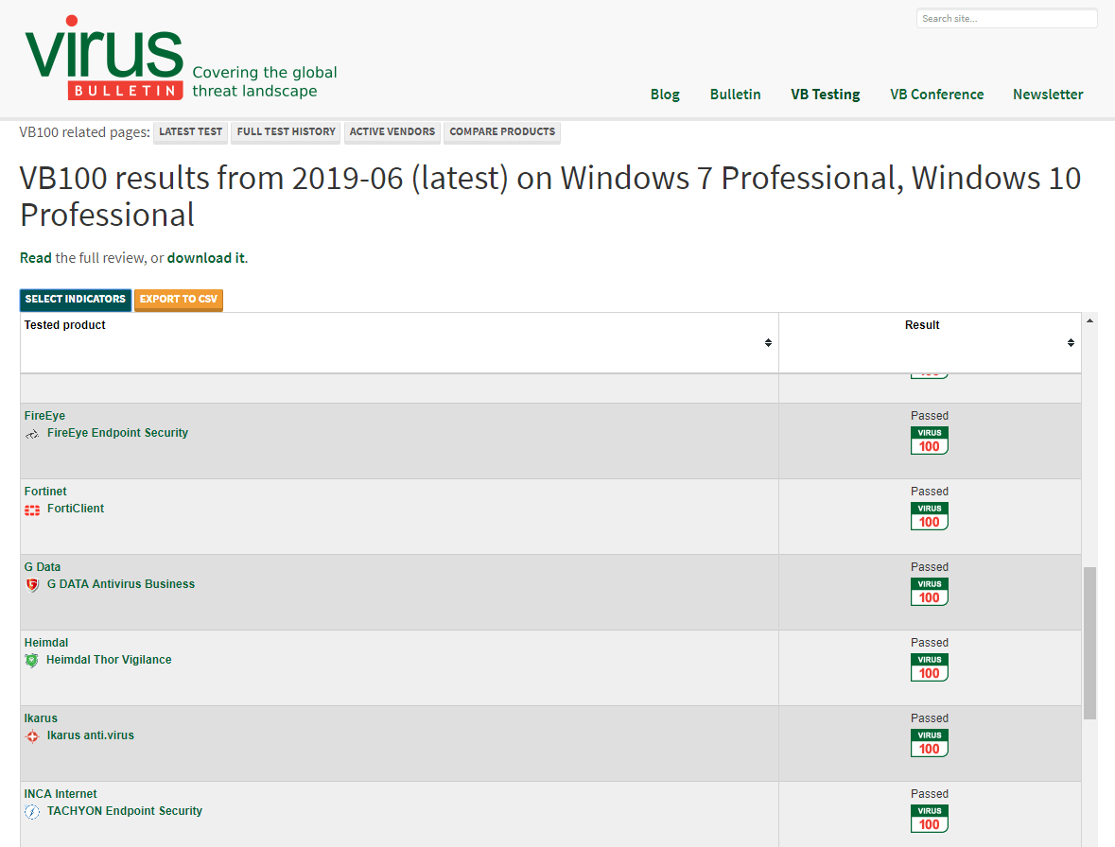Click the VB100 badge in INCA Internet row
Screen dimensions: 1115x847
pyautogui.click(x=930, y=819)
